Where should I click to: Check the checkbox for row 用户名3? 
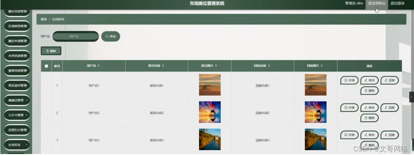(46, 140)
